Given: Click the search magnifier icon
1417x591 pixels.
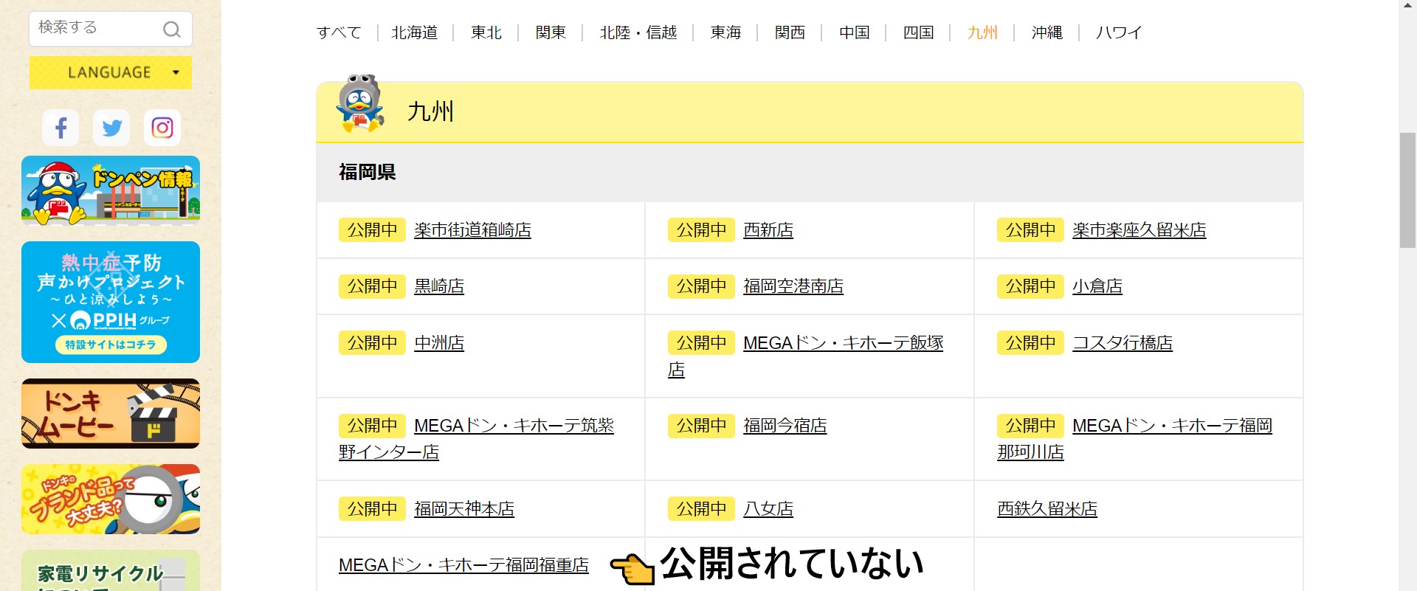Looking at the screenshot, I should [x=171, y=30].
